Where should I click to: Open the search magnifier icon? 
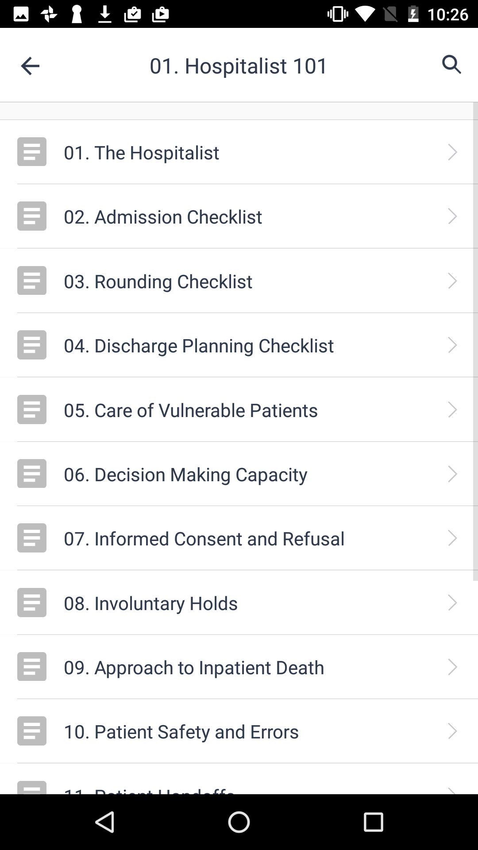coord(451,65)
